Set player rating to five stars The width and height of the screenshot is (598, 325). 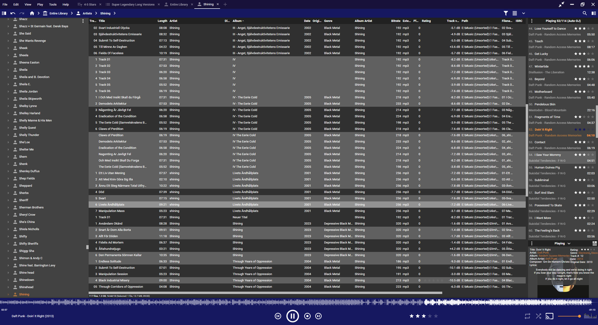click(x=436, y=316)
